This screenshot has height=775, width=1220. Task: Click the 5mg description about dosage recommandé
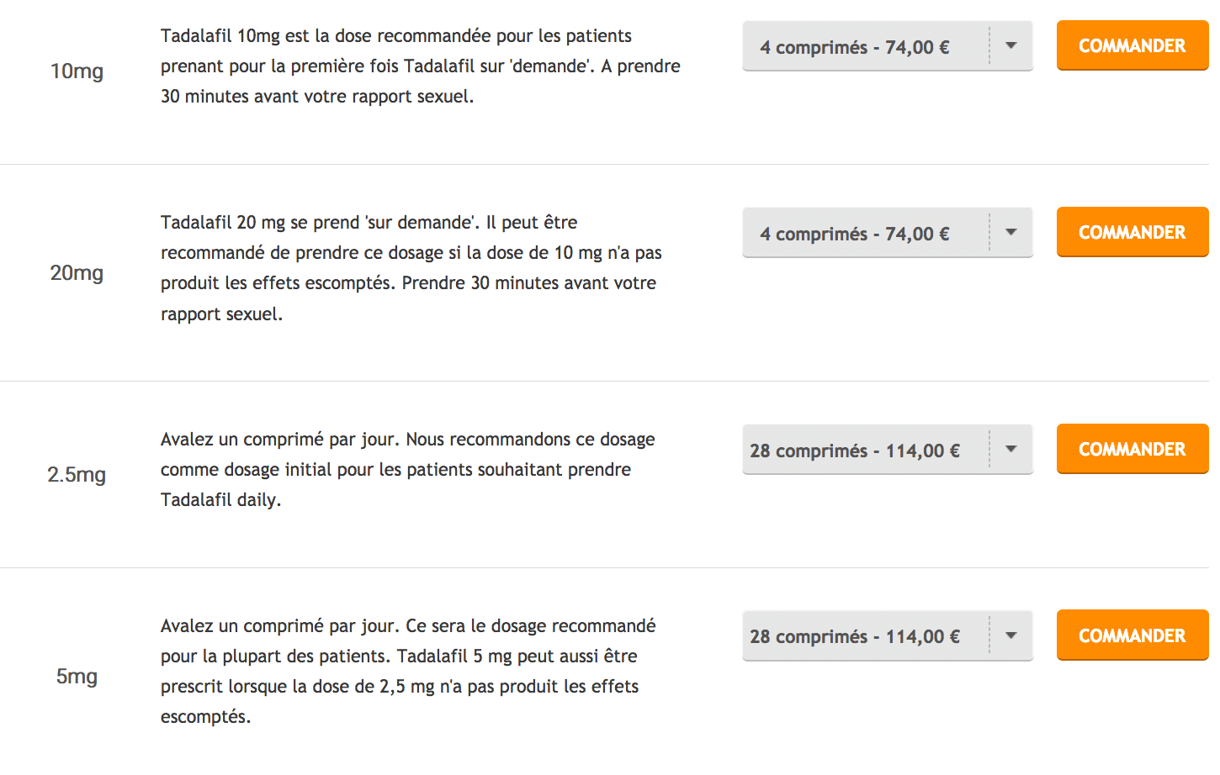click(x=408, y=672)
